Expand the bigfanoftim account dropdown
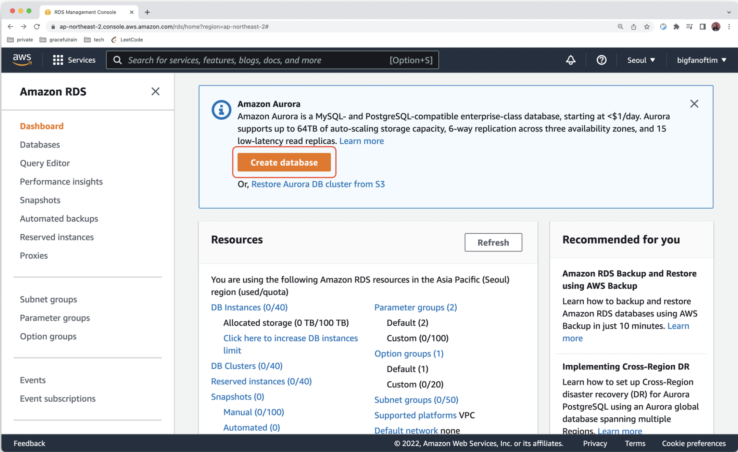Image resolution: width=738 pixels, height=452 pixels. [x=701, y=60]
